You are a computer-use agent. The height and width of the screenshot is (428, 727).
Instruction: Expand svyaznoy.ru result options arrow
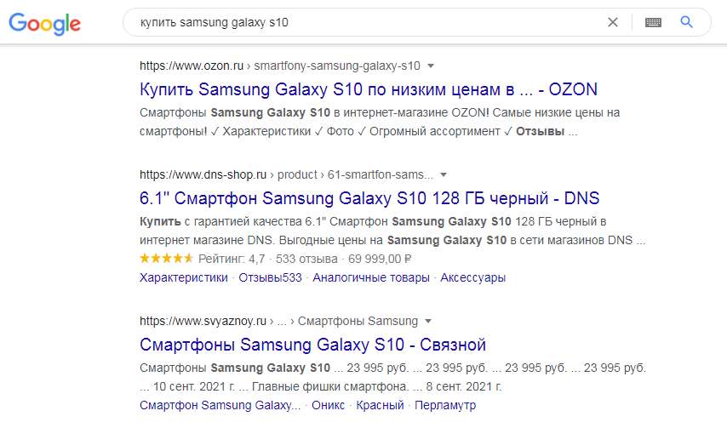428,321
